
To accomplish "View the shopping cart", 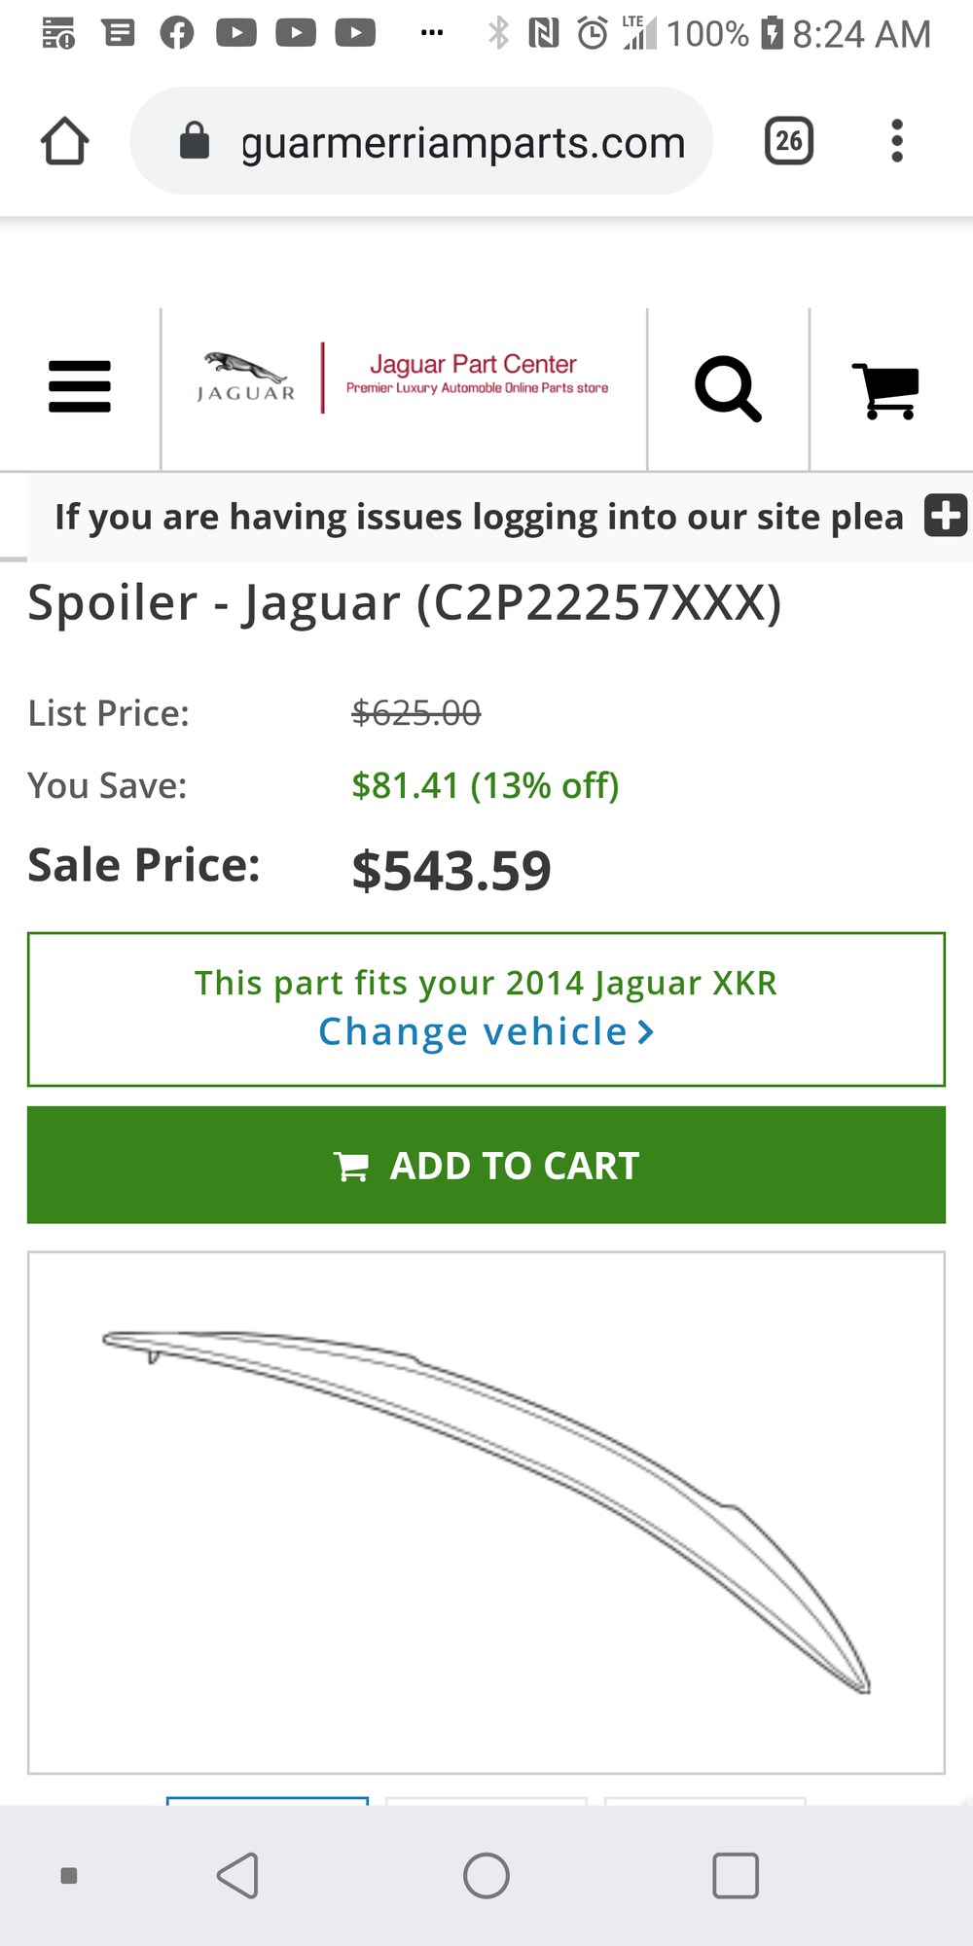I will [x=885, y=389].
